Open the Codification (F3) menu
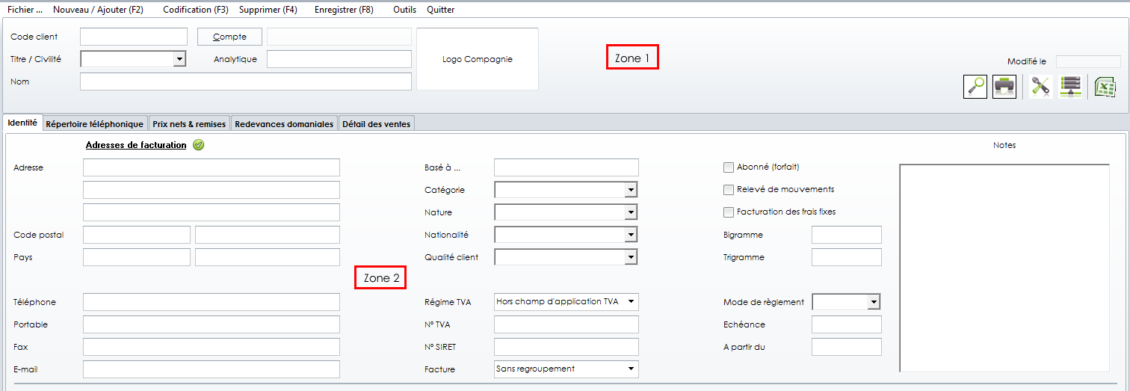 pos(196,10)
